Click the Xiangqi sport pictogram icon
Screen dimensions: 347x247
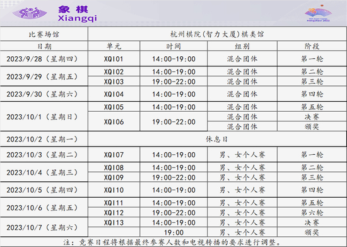(x=30, y=13)
